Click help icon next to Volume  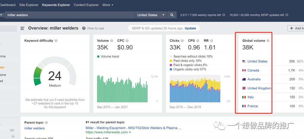112,41
